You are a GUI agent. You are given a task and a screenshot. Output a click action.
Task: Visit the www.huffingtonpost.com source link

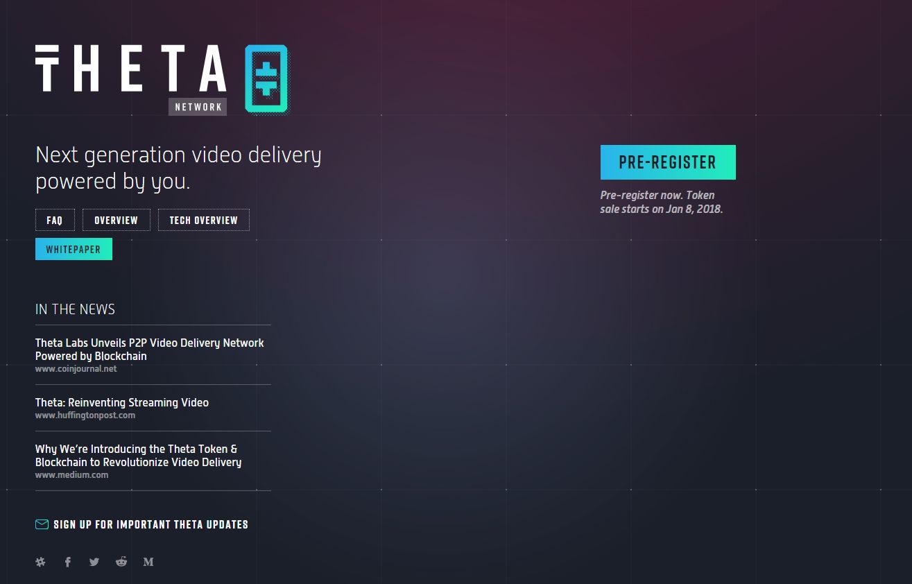[85, 415]
